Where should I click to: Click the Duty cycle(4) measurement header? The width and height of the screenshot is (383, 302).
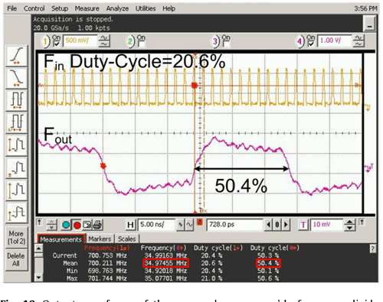274,248
